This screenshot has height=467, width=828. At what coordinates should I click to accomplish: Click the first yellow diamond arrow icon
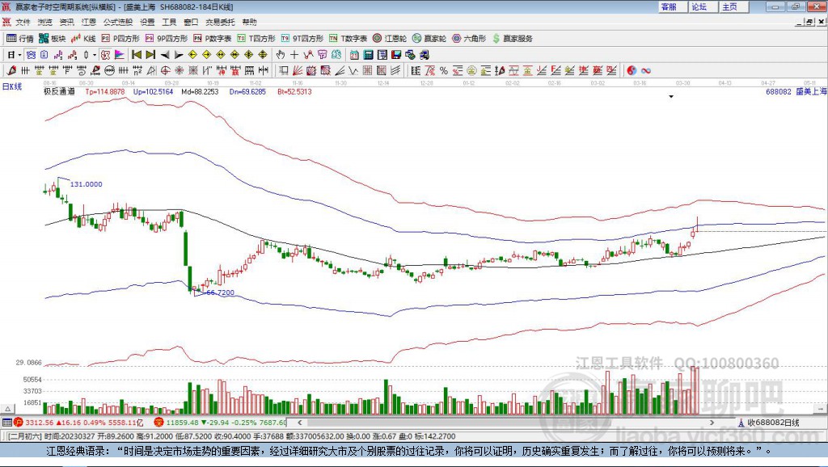pyautogui.click(x=192, y=55)
